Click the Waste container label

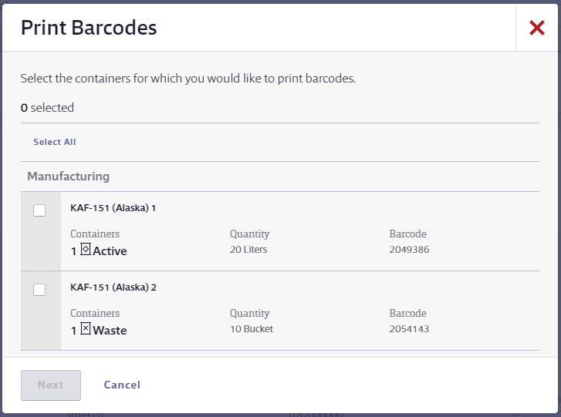[110, 330]
